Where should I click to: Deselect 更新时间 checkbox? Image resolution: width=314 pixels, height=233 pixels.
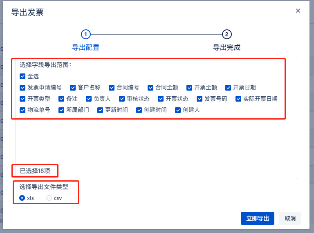click(100, 110)
